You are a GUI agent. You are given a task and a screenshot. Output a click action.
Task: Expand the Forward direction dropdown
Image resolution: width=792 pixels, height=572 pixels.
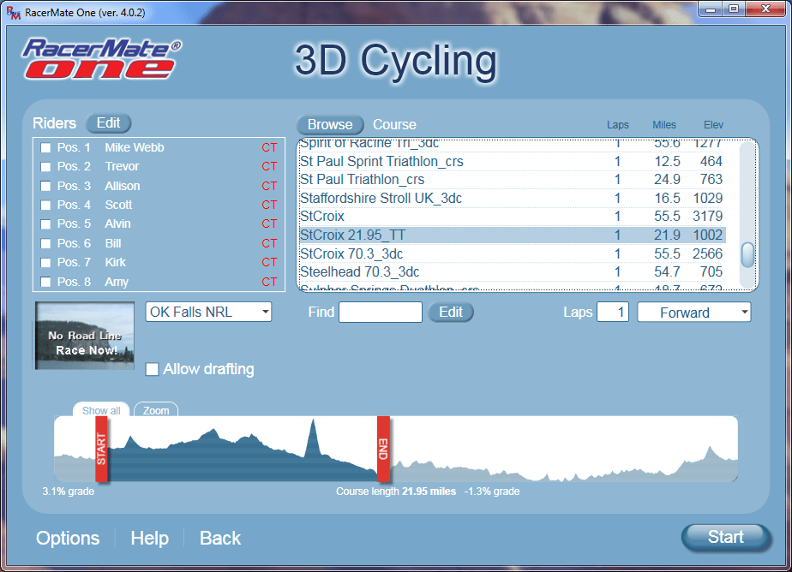click(693, 313)
